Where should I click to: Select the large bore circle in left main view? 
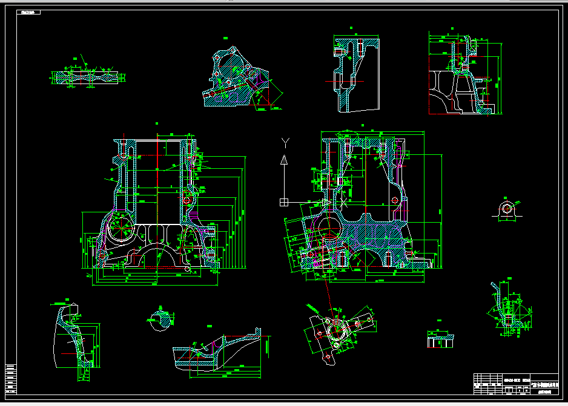[122, 228]
